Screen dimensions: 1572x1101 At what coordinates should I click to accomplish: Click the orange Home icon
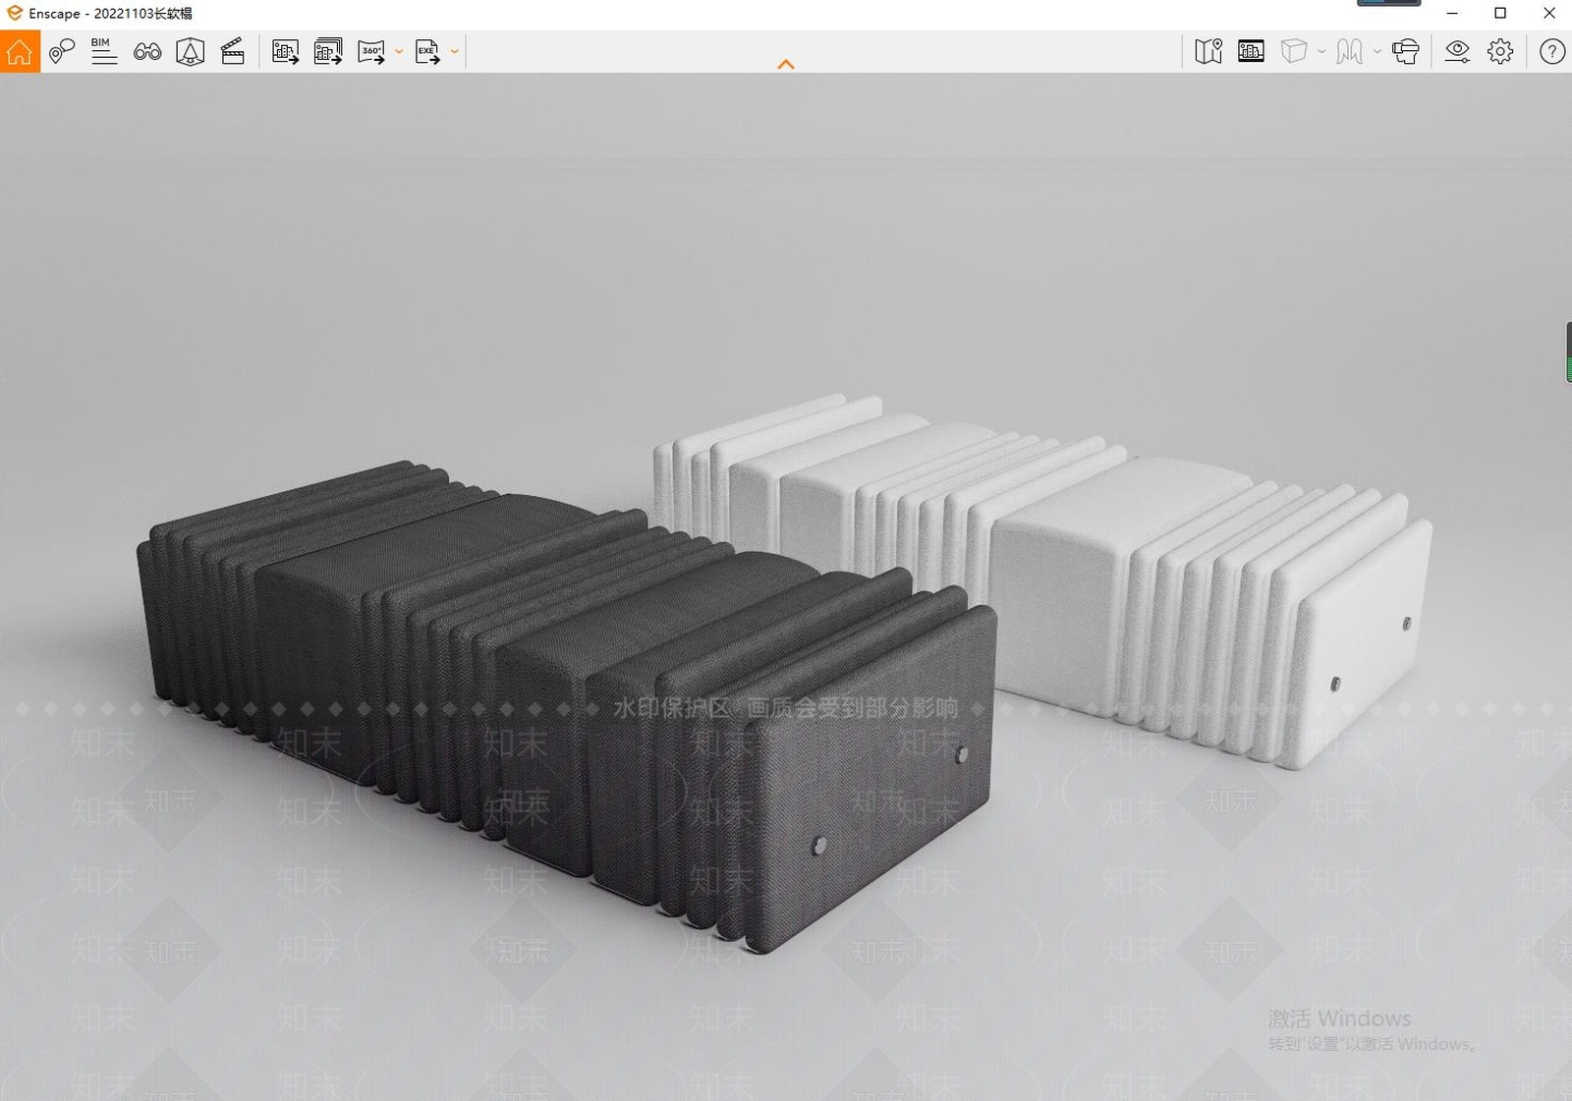click(20, 51)
